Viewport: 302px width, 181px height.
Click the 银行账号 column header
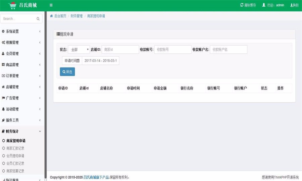point(214,88)
